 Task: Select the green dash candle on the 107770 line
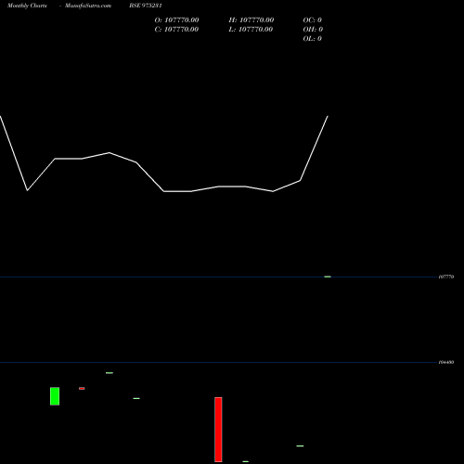click(328, 277)
